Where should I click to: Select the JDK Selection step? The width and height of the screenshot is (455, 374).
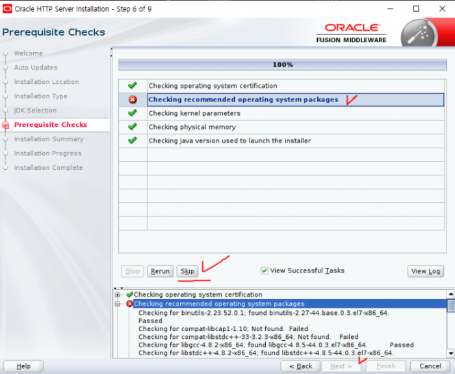[x=35, y=111]
